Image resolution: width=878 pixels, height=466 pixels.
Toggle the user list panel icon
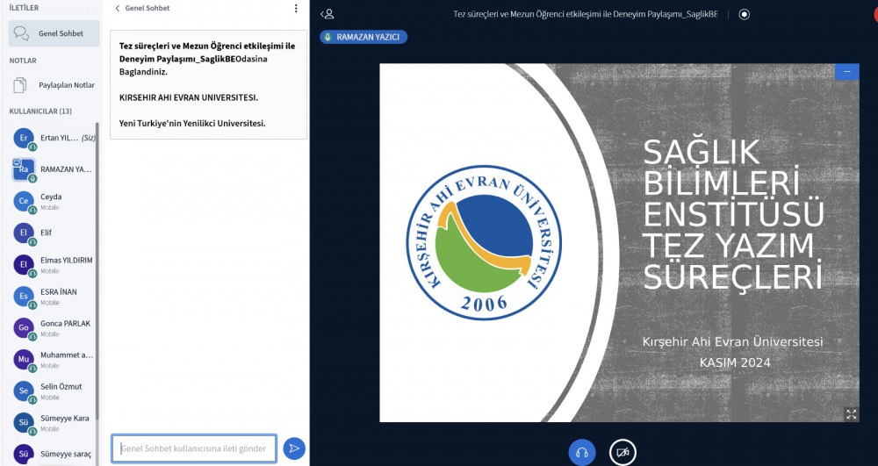(327, 15)
